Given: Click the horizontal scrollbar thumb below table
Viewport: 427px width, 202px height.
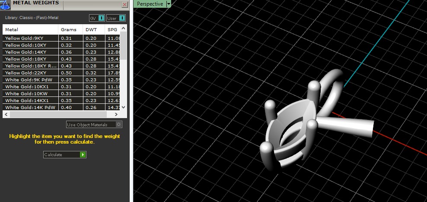Looking at the screenshot, I should [x=58, y=115].
